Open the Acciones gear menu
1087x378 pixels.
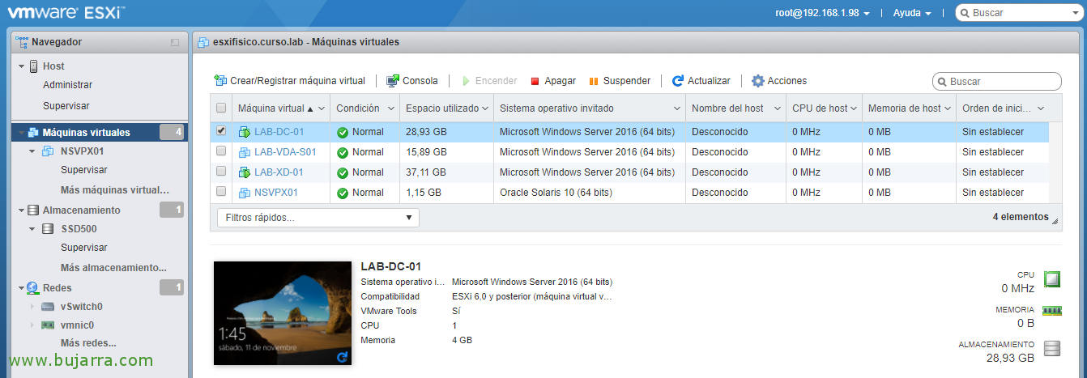tap(778, 81)
